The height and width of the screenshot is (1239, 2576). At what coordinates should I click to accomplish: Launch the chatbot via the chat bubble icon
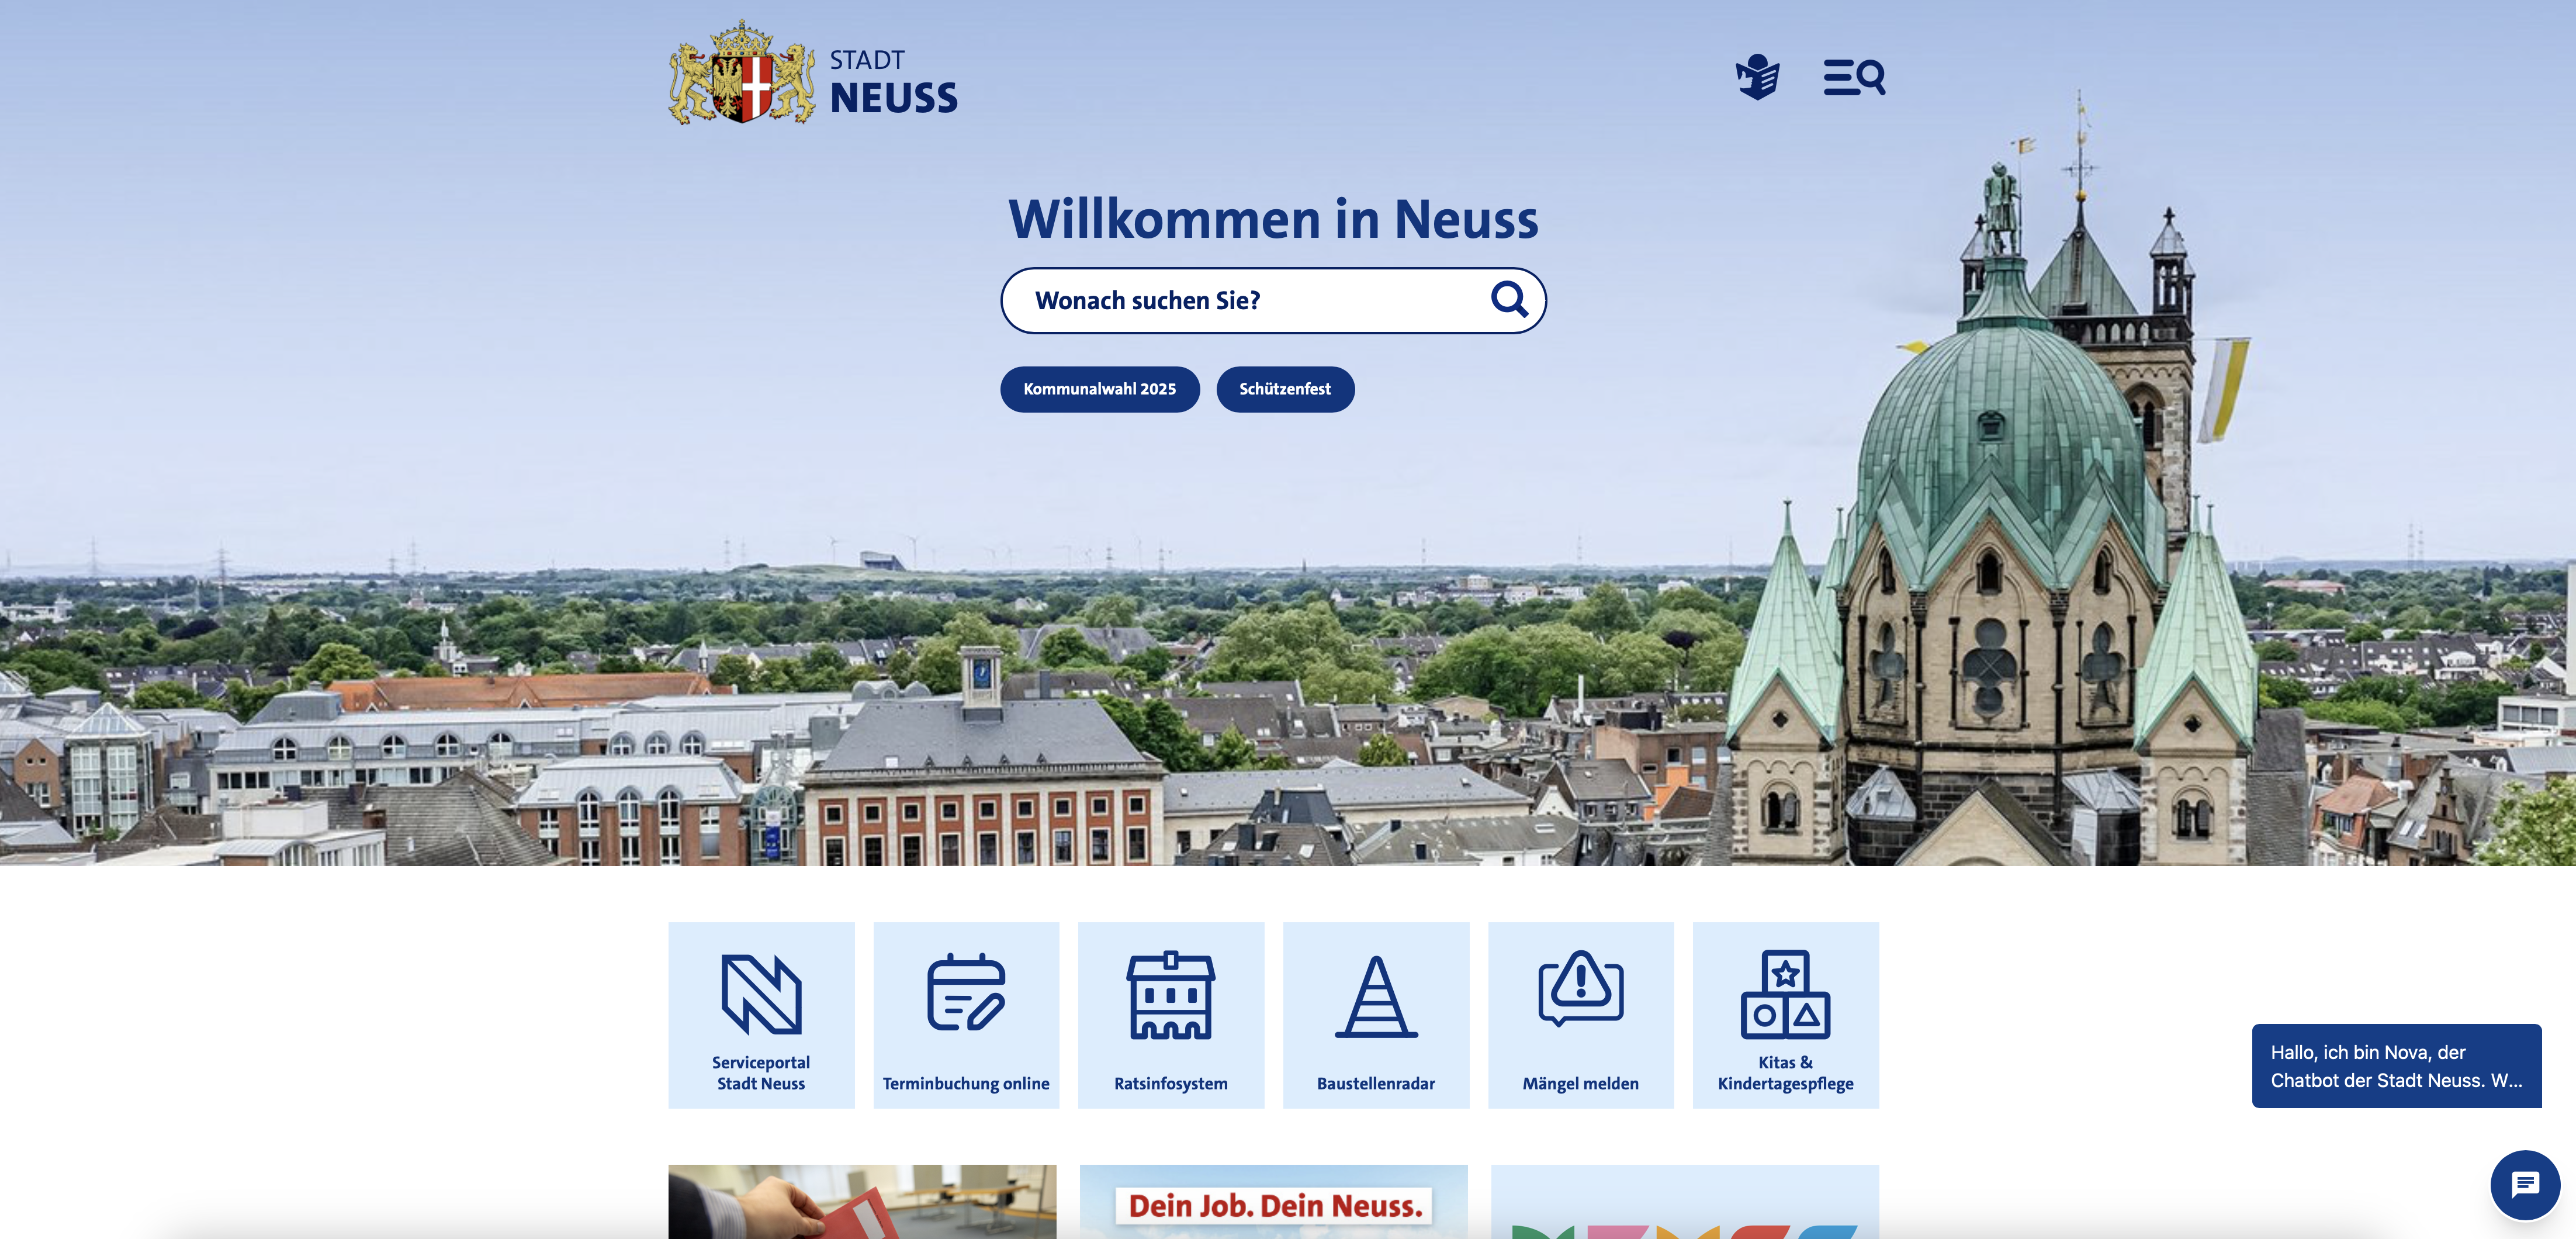2525,1185
